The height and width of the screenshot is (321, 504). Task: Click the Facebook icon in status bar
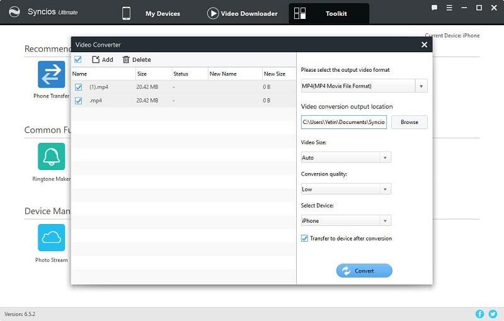[480, 313]
